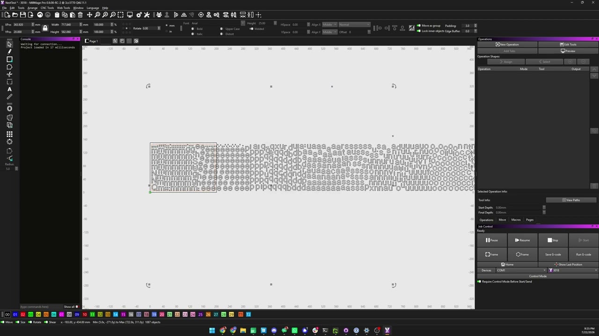Viewport: 599px width, 336px height.
Task: Click the console command input field
Action: [x=41, y=307]
